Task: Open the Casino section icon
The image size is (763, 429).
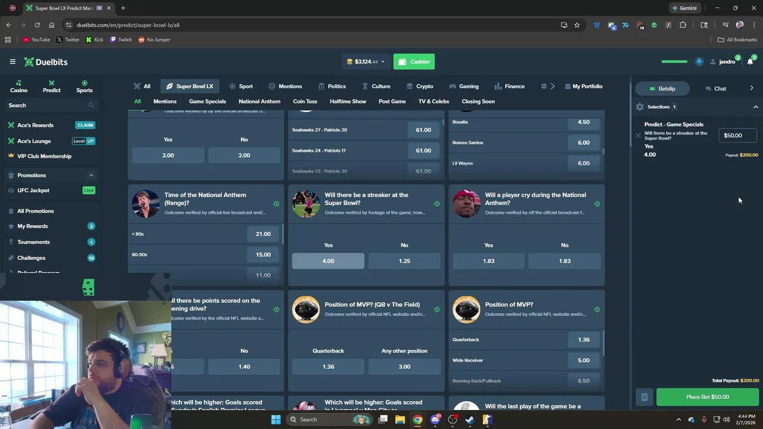Action: click(x=18, y=87)
